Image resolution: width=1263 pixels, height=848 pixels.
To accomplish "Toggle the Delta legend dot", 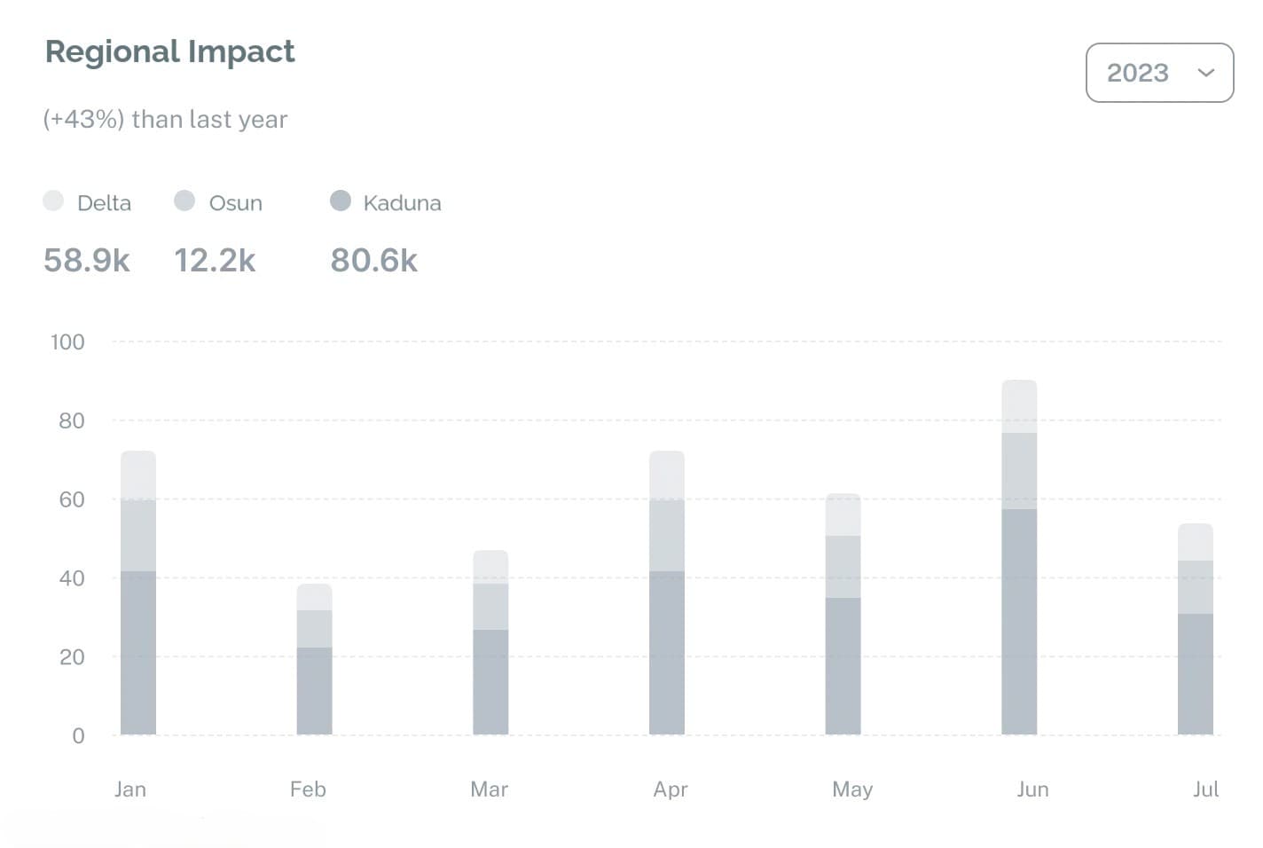I will click(x=53, y=200).
